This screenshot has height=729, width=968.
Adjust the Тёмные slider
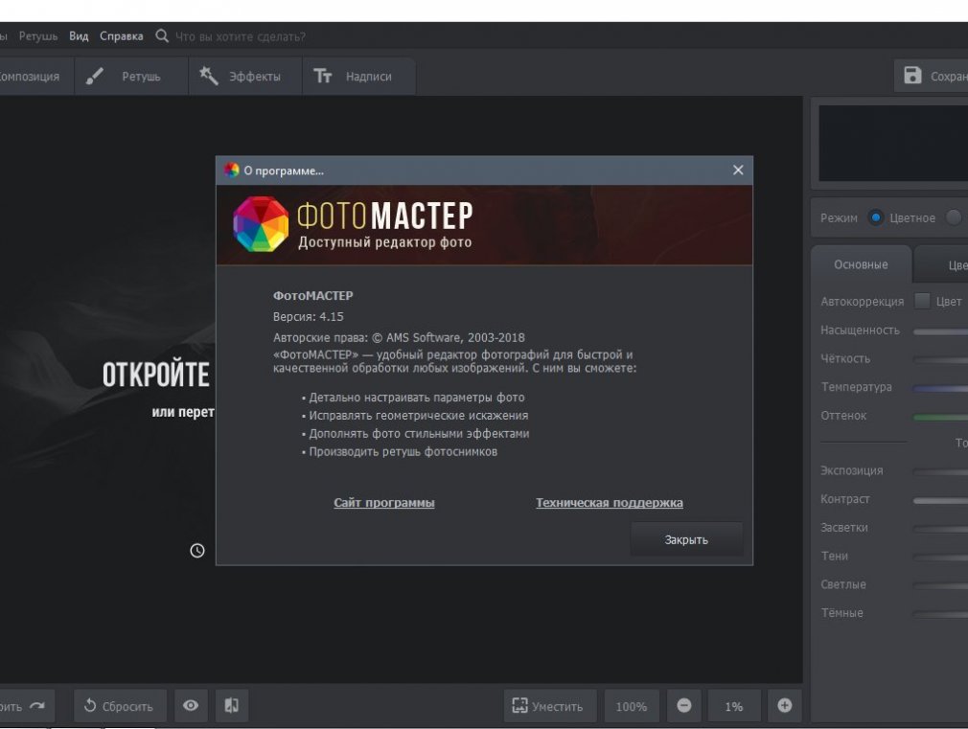(x=940, y=614)
